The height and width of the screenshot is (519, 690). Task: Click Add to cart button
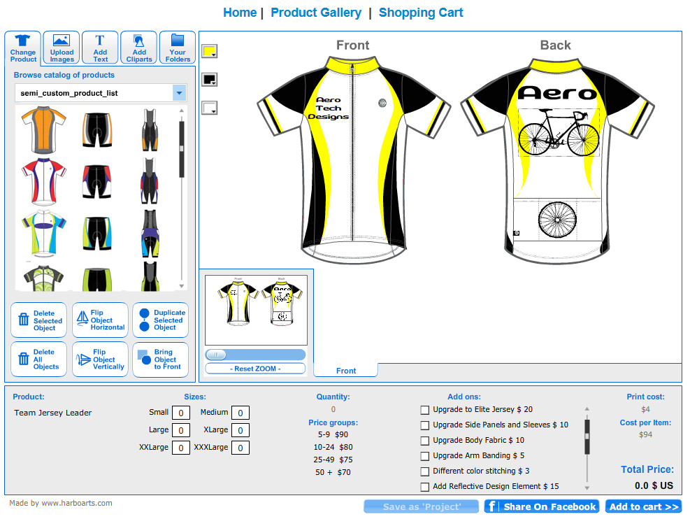[643, 506]
